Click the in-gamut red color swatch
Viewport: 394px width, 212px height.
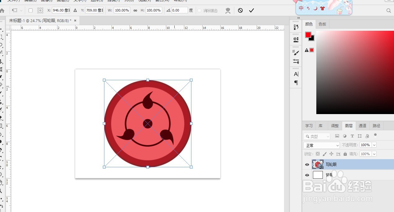[312, 50]
